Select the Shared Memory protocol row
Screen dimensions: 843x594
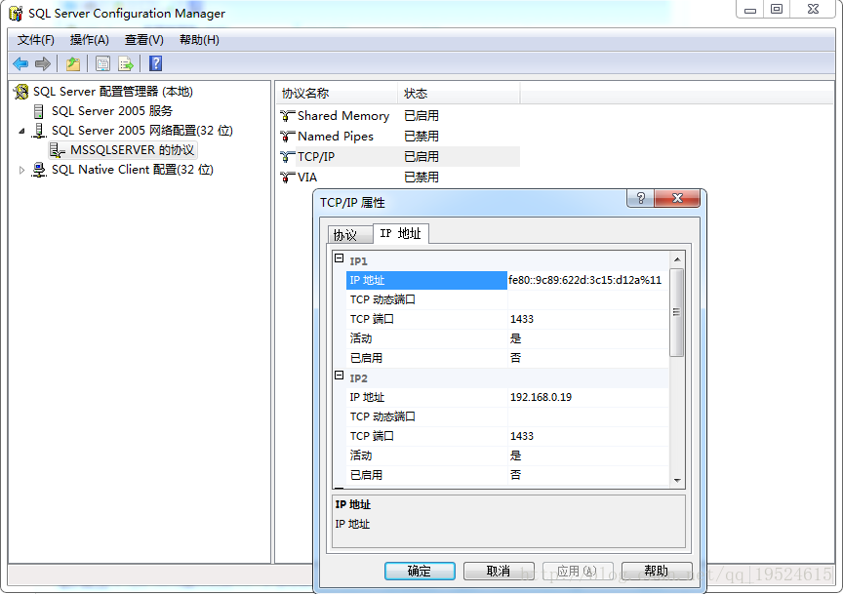(x=398, y=115)
